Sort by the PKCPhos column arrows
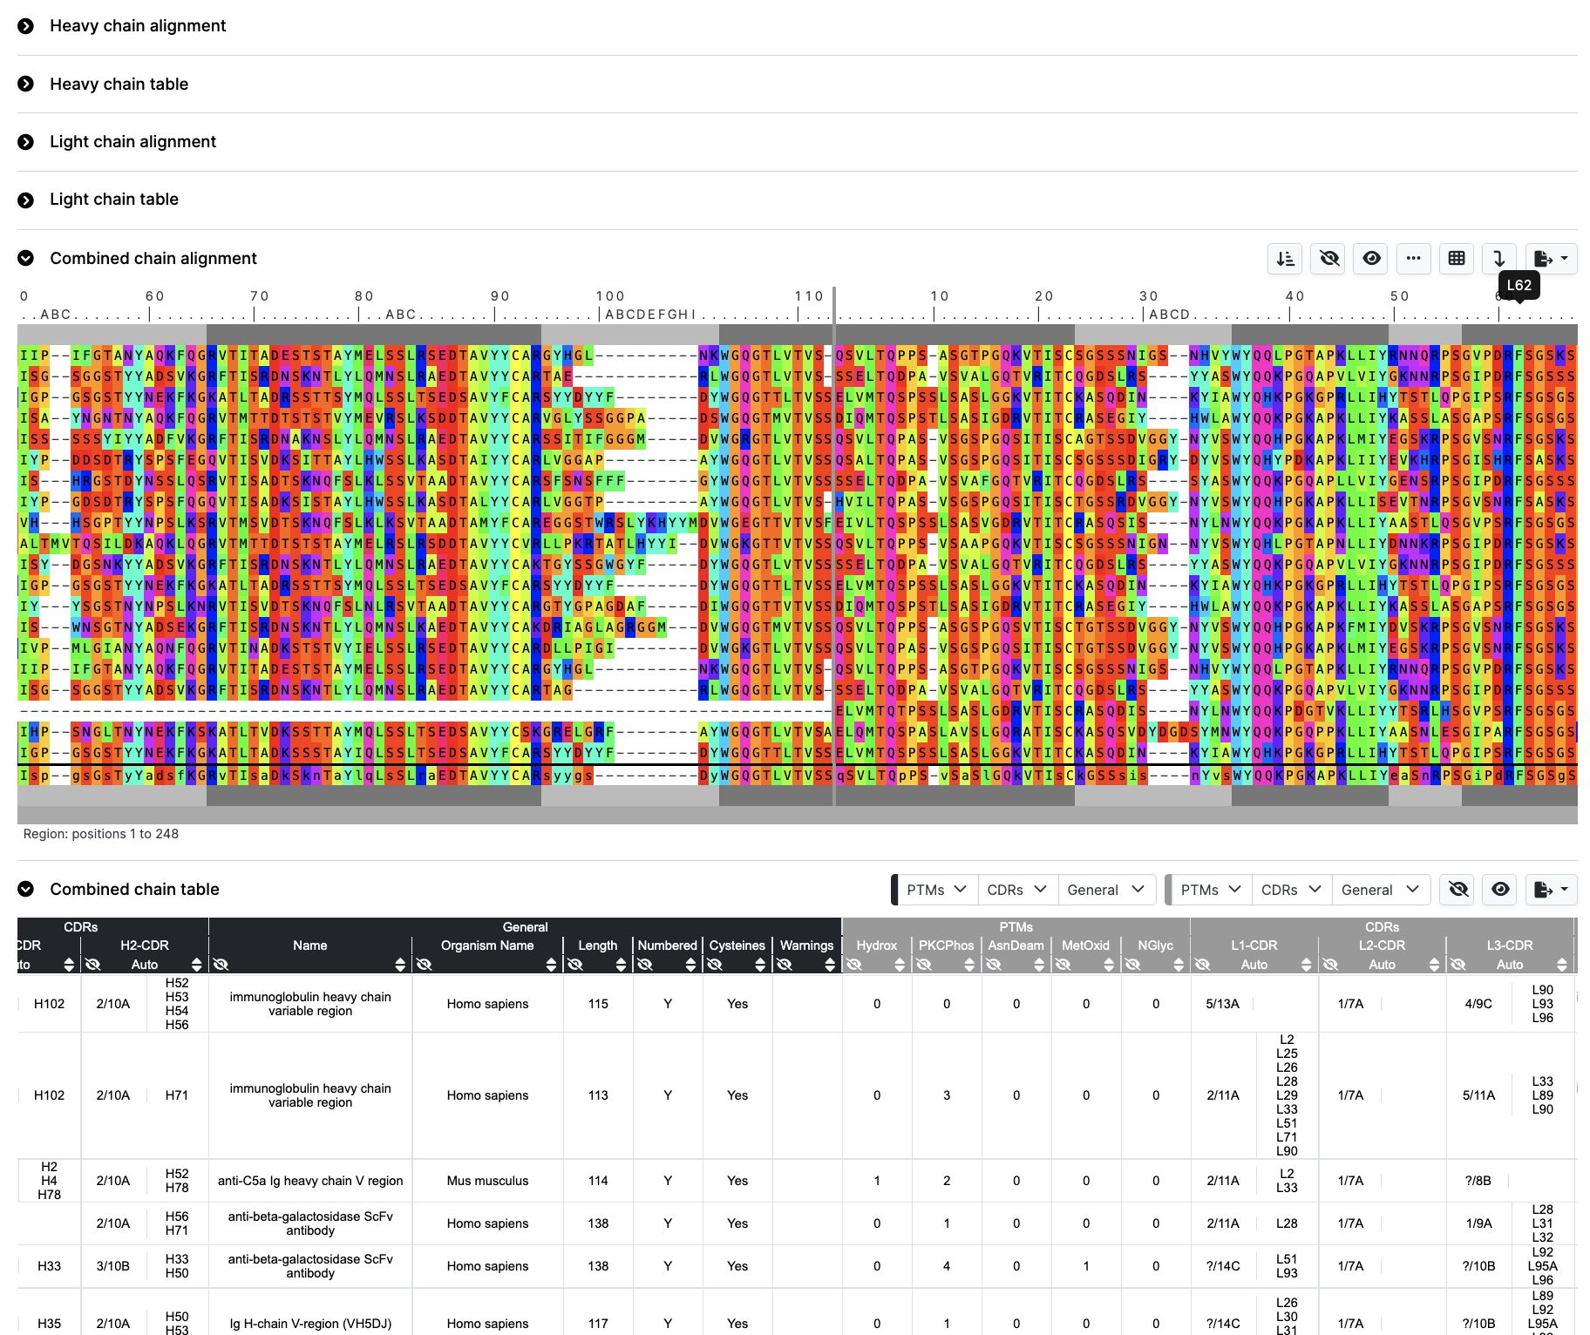The width and height of the screenshot is (1590, 1335). 969,965
